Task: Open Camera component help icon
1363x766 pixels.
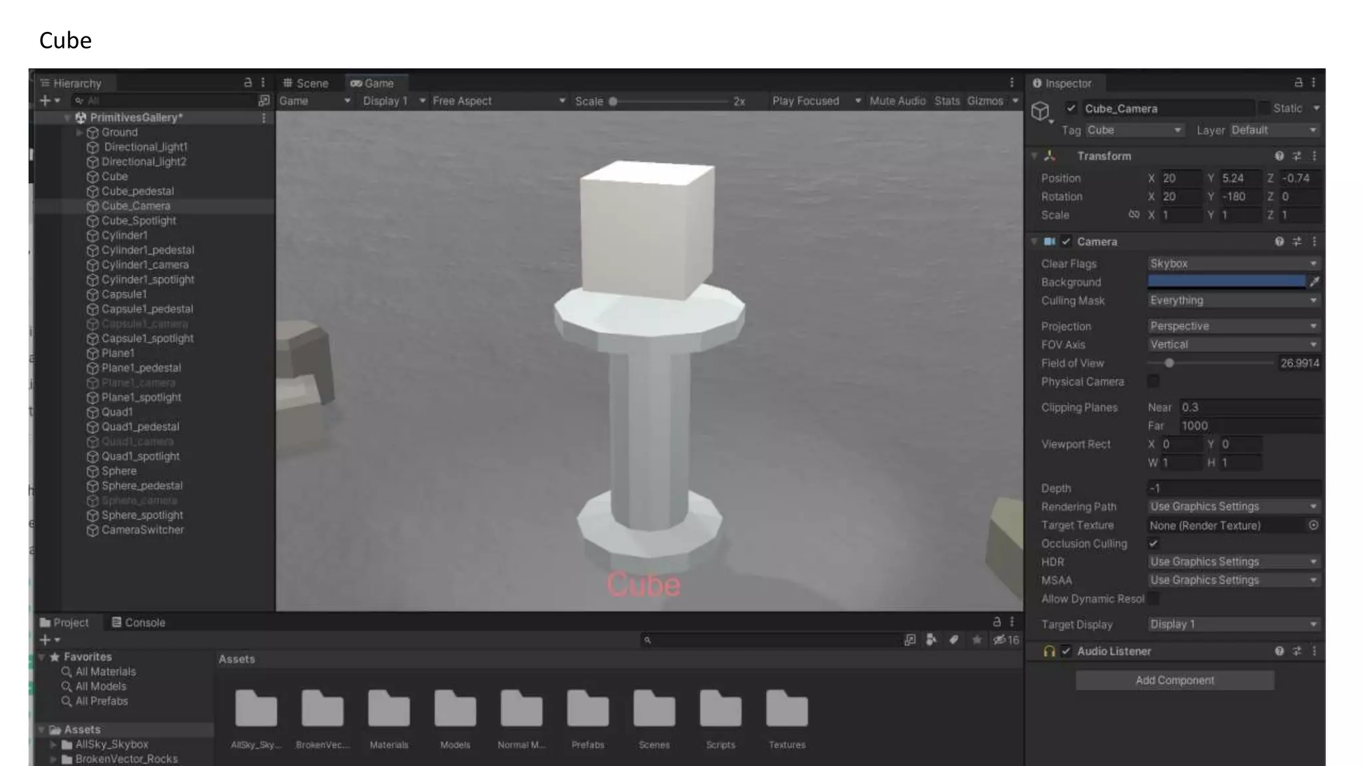Action: 1279,241
